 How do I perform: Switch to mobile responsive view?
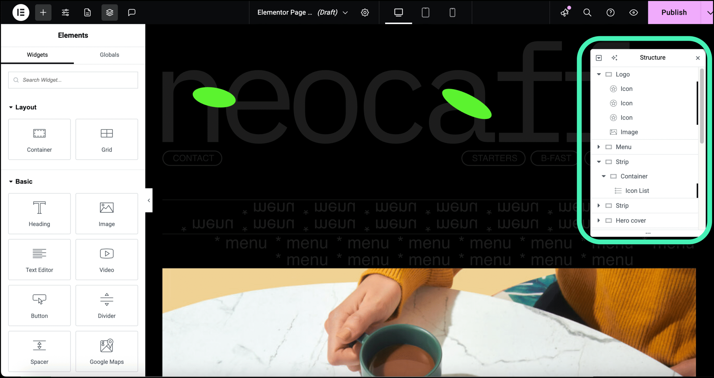452,12
